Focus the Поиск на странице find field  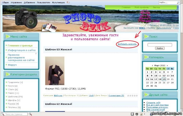[14, 114]
